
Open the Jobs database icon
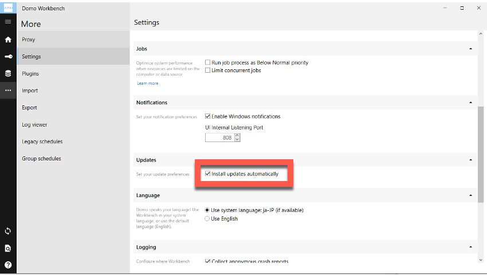(8, 73)
